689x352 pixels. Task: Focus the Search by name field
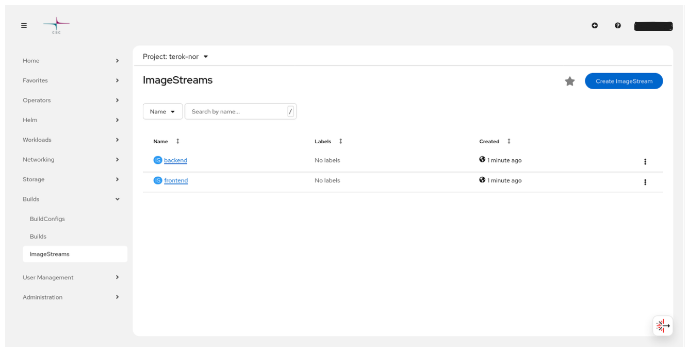coord(236,112)
